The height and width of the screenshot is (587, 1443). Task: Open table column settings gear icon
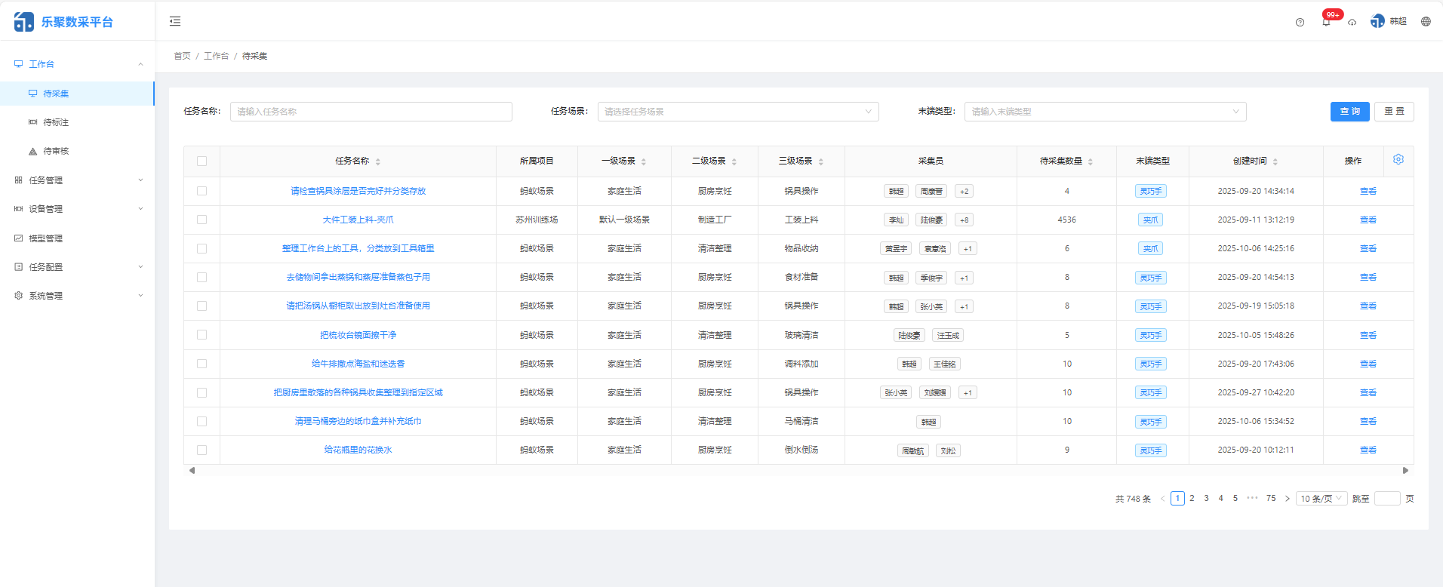point(1398,160)
